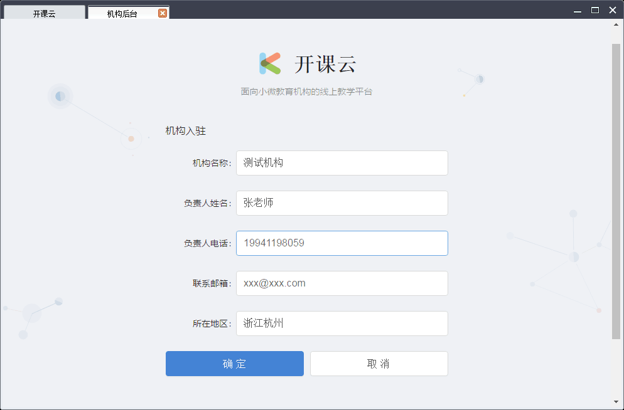The height and width of the screenshot is (410, 624).
Task: Maximize the application window
Action: [595, 10]
